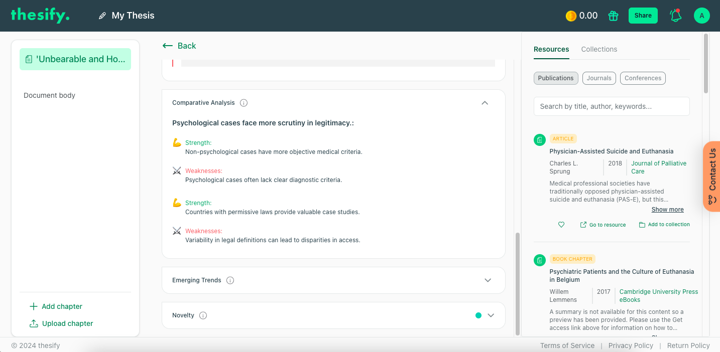The width and height of the screenshot is (720, 352).
Task: Expand the Emerging Trends section
Action: [x=488, y=280]
